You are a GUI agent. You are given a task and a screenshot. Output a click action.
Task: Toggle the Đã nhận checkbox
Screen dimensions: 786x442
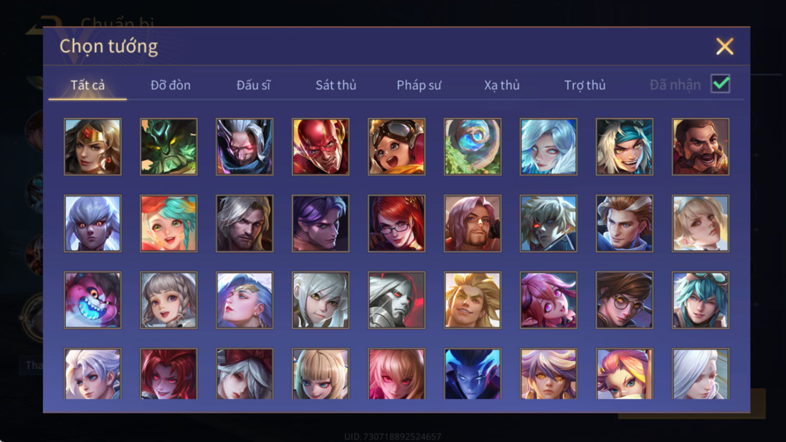coord(720,84)
